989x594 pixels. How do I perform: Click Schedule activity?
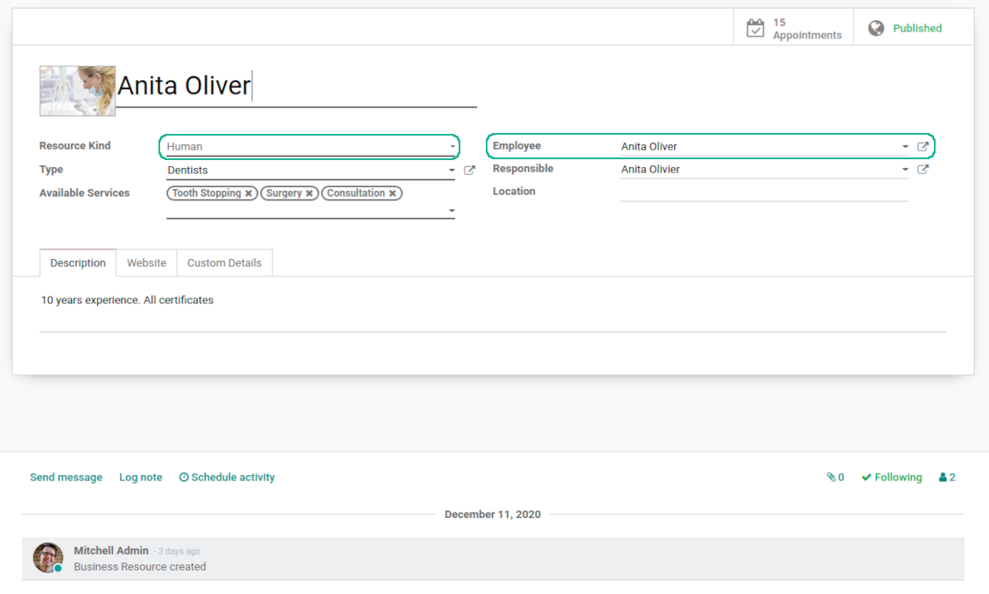click(227, 478)
